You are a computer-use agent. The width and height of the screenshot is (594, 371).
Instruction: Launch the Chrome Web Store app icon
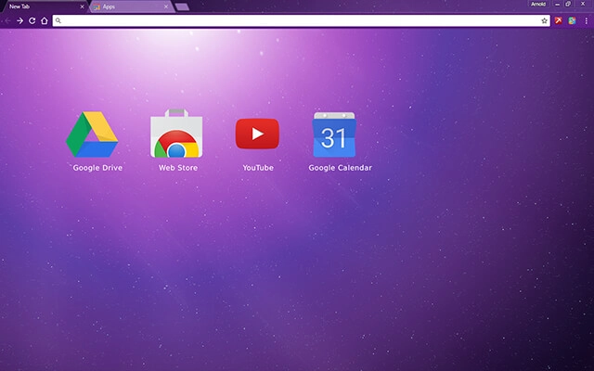pos(176,134)
